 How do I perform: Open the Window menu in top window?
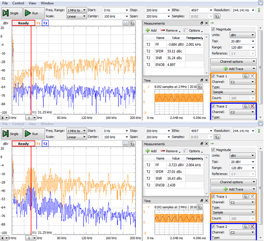click(x=47, y=3)
